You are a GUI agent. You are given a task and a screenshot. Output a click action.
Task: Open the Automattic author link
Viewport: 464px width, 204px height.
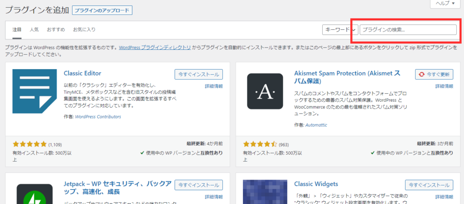point(316,125)
